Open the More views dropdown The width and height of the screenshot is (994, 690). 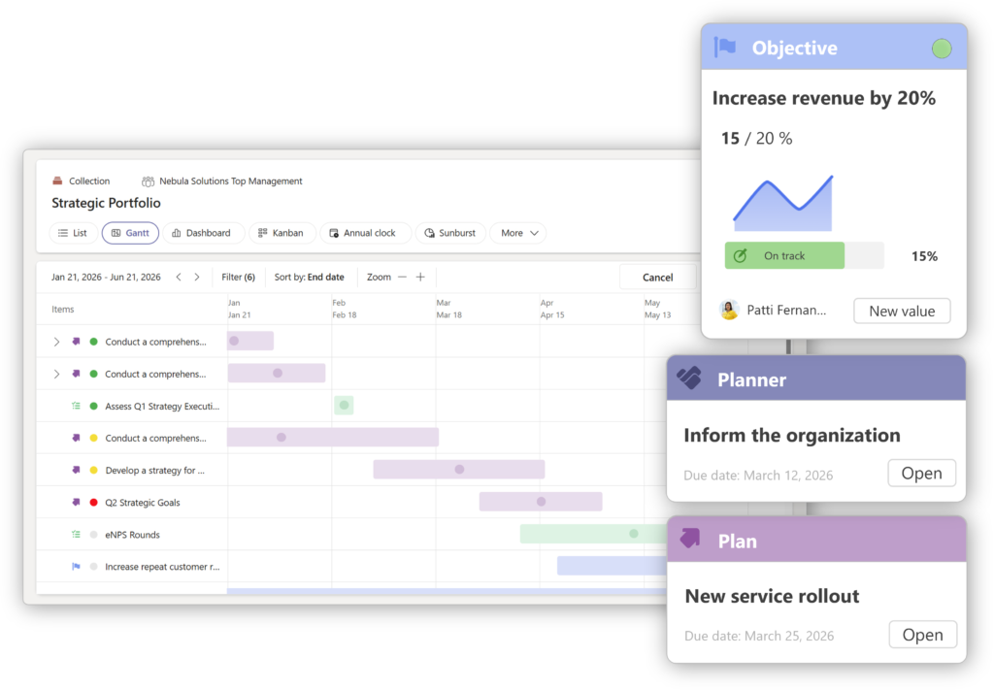point(518,233)
